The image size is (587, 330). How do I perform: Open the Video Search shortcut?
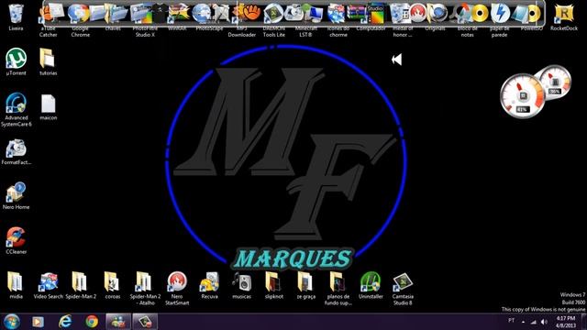tap(49, 285)
